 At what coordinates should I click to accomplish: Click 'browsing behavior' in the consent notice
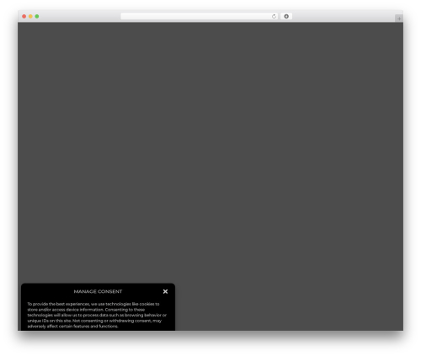click(x=143, y=315)
